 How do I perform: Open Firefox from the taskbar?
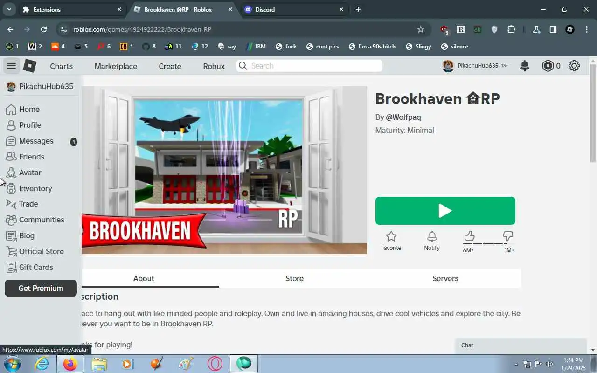coord(70,363)
